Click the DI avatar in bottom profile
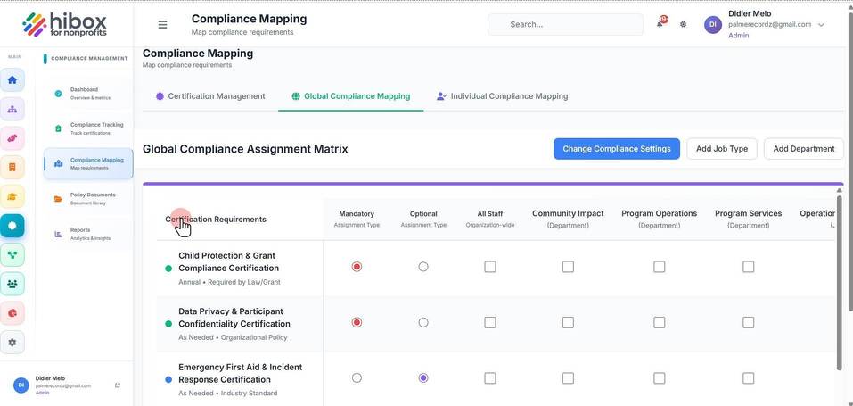 point(21,385)
